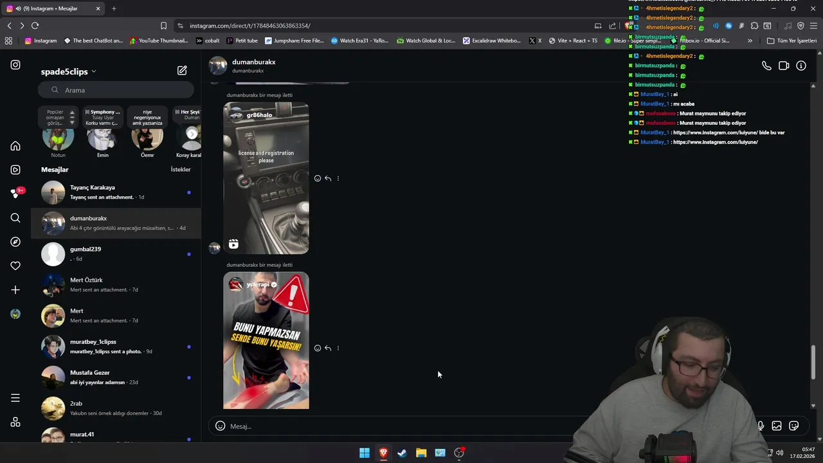Open the sticker picker icon
Image resolution: width=823 pixels, height=463 pixels.
point(794,426)
